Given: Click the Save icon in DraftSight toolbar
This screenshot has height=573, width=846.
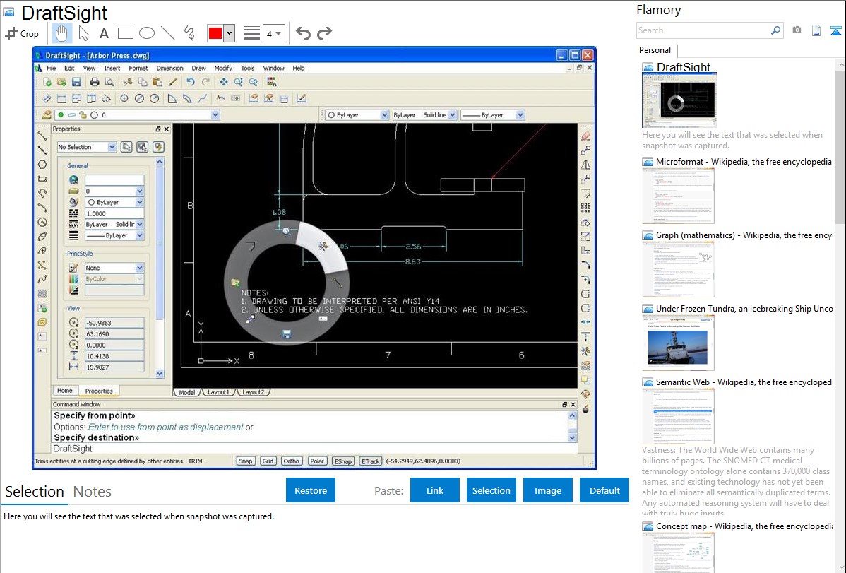Looking at the screenshot, I should pyautogui.click(x=76, y=82).
